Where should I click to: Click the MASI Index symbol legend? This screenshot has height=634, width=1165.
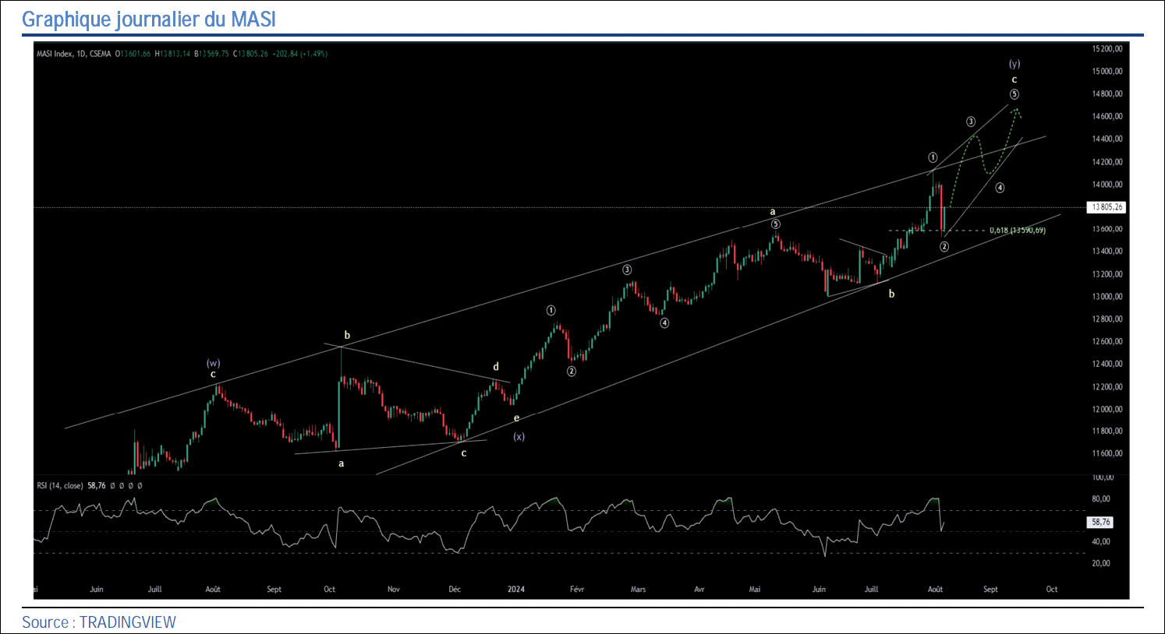73,54
